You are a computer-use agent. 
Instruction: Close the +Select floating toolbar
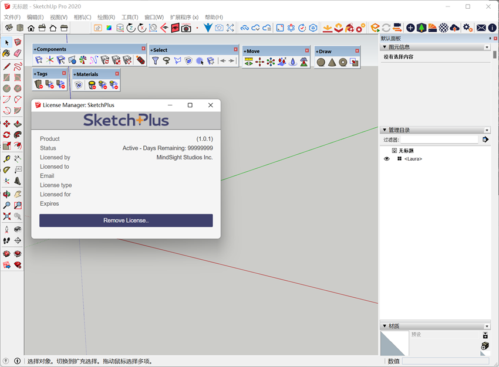click(x=235, y=49)
